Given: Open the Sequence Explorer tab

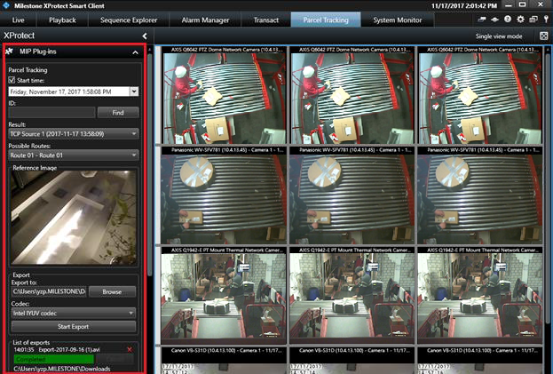Looking at the screenshot, I should coord(129,20).
